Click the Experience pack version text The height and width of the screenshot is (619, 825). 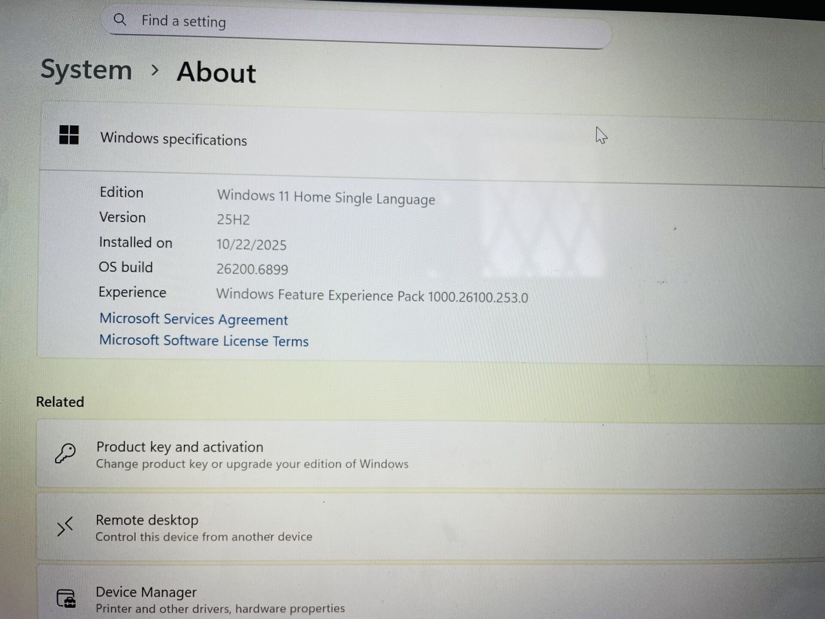click(372, 296)
